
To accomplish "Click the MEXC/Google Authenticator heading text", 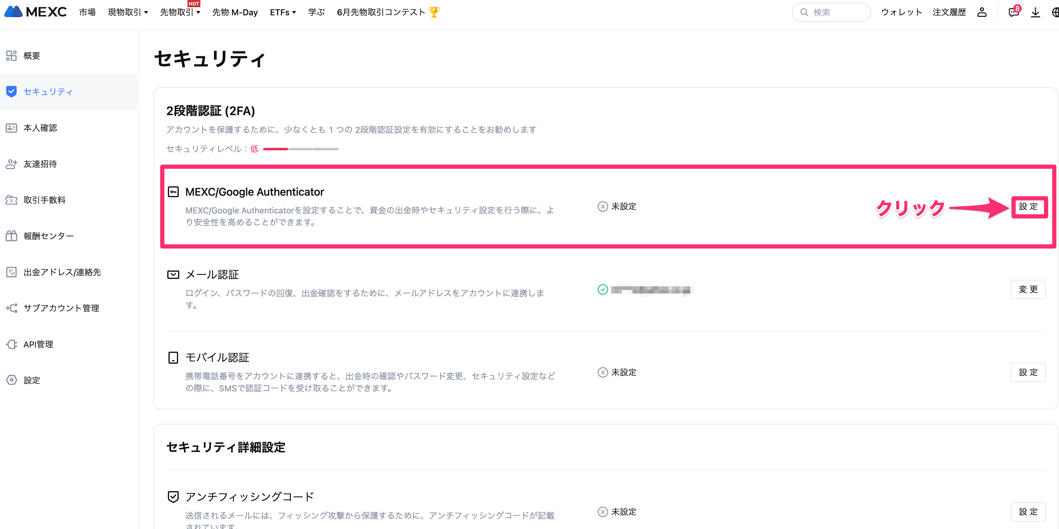I will click(255, 192).
